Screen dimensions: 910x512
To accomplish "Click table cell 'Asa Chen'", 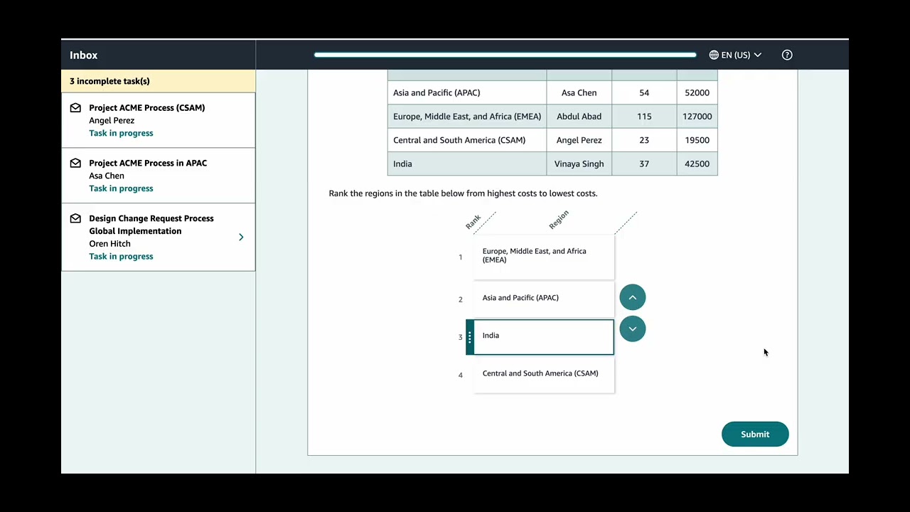I will [579, 92].
